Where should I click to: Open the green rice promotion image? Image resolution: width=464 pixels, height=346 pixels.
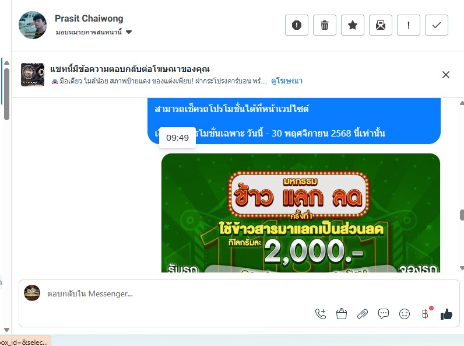click(301, 213)
